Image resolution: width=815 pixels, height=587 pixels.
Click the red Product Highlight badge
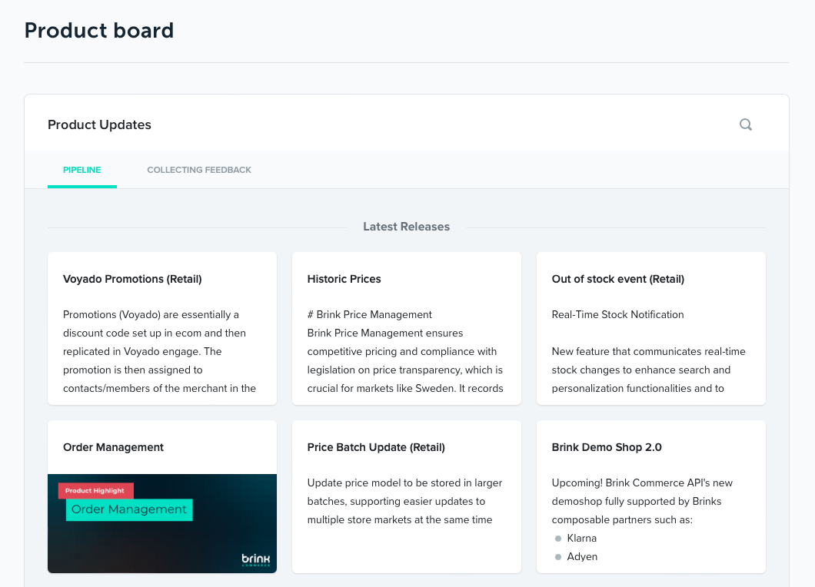point(95,490)
